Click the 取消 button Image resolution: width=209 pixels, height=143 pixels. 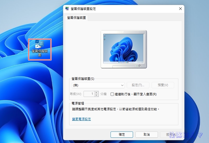coord(147,135)
